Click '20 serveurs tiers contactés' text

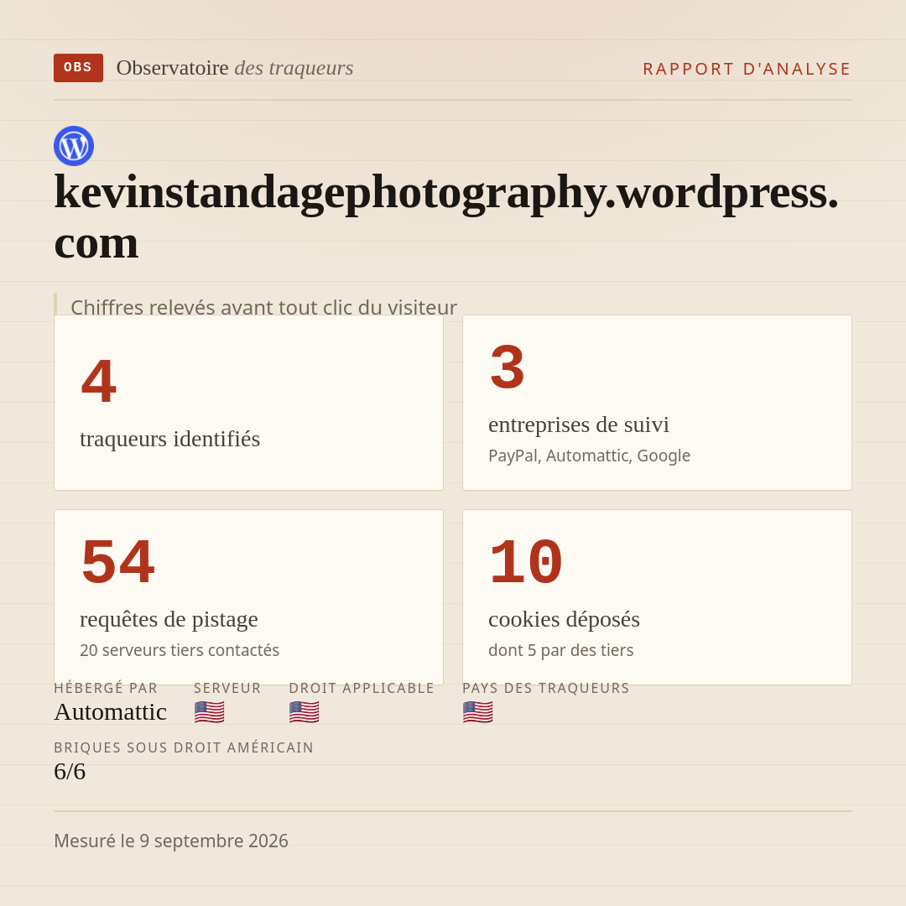pyautogui.click(x=180, y=651)
